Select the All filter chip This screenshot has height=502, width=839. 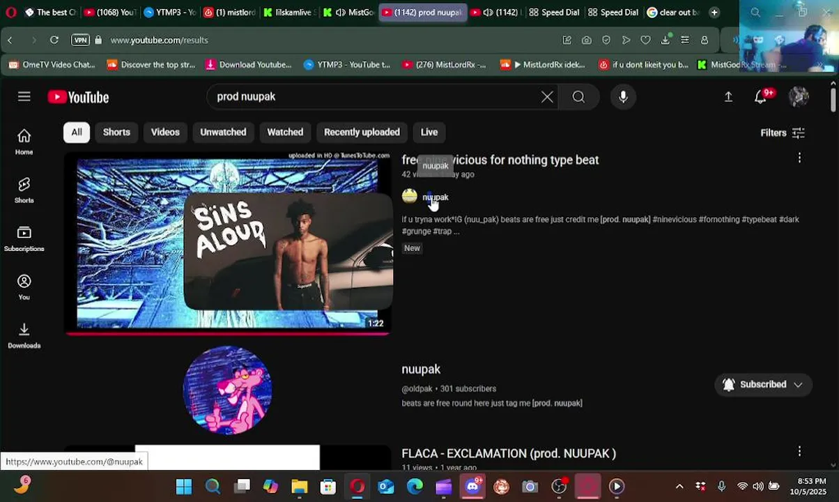click(x=77, y=132)
